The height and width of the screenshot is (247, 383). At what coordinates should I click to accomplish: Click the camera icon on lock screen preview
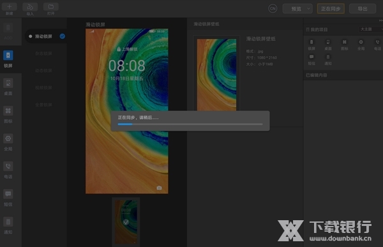[x=159, y=188]
